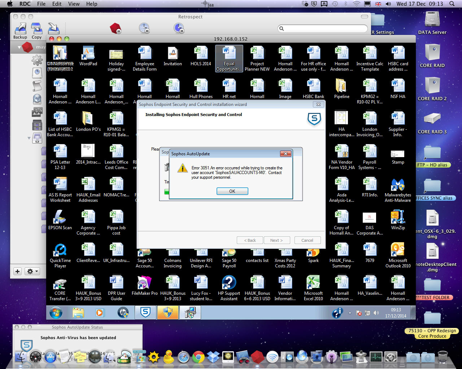
Task: Open the Windows Start menu orb
Action: 56,312
